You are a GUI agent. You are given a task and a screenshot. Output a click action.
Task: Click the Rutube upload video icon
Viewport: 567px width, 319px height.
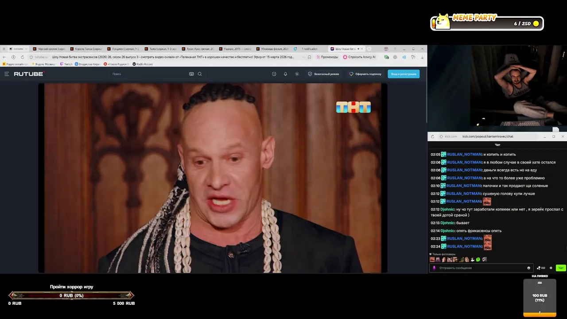274,74
